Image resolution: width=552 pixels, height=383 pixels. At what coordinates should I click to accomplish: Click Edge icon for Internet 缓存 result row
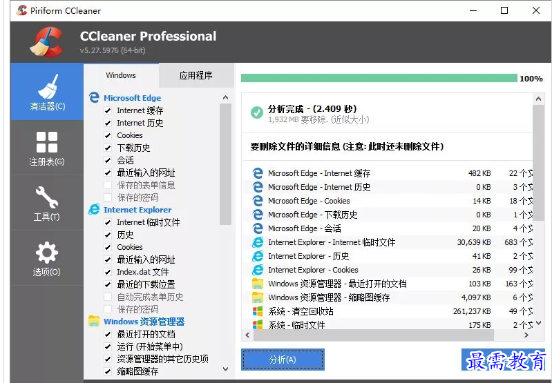(x=258, y=173)
